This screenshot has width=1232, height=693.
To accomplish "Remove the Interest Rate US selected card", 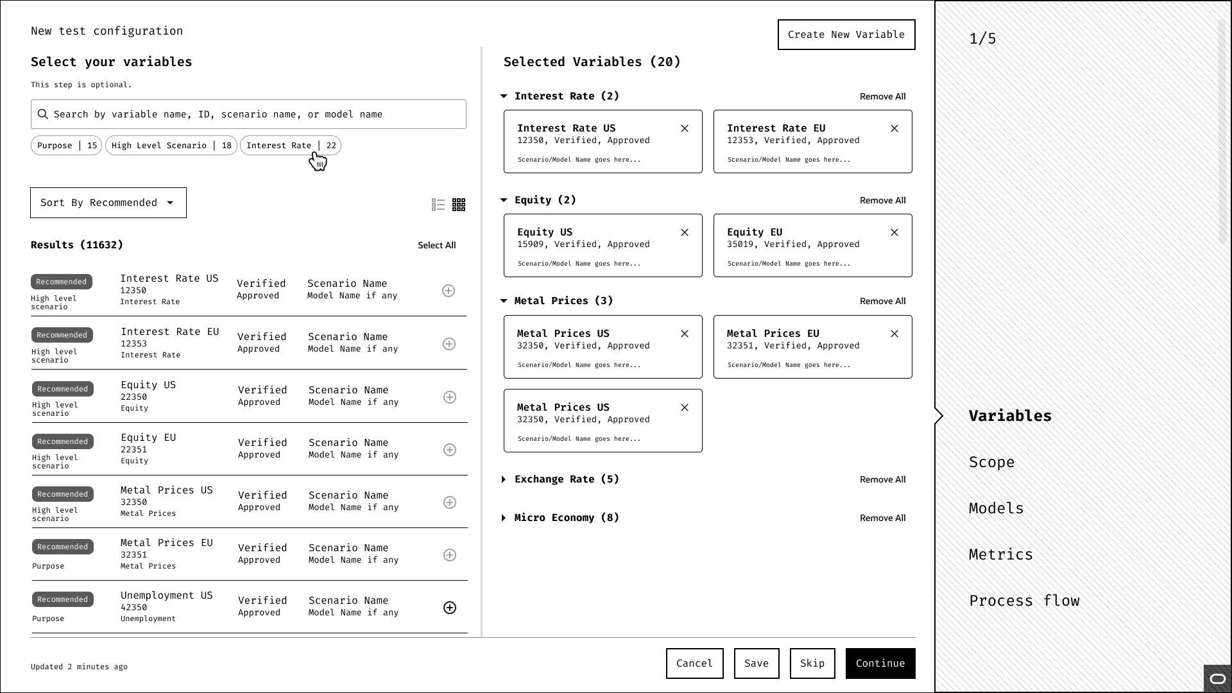I will click(x=685, y=128).
